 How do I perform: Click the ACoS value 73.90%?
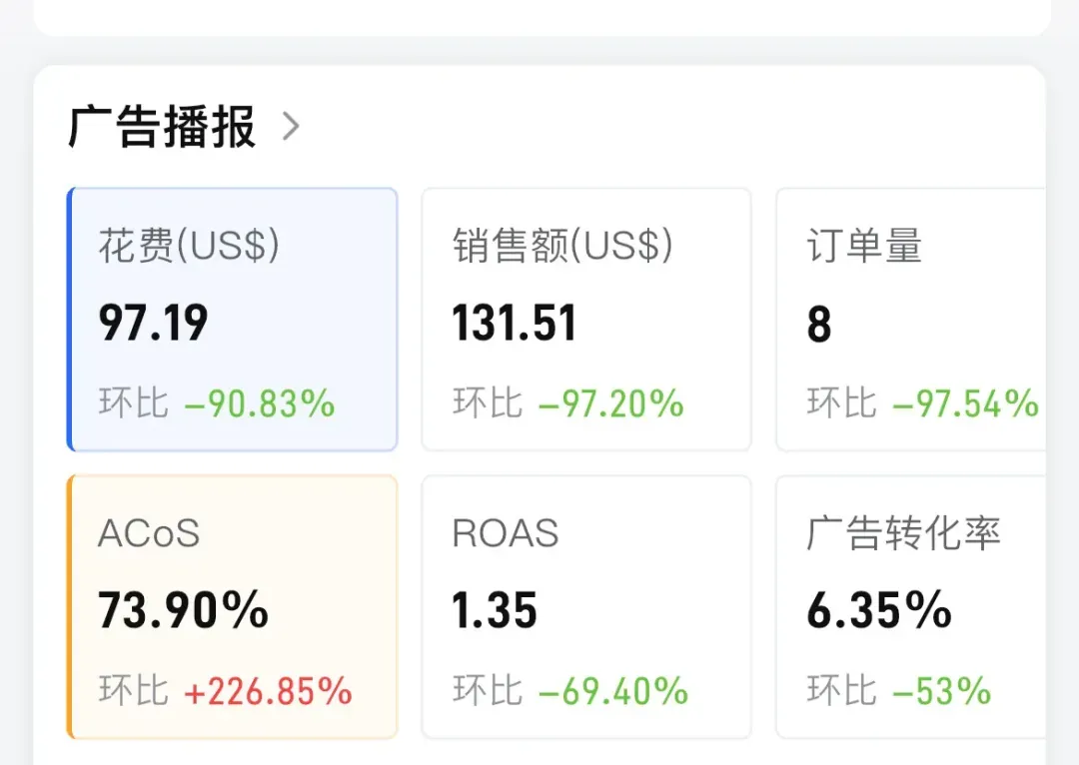click(x=183, y=609)
